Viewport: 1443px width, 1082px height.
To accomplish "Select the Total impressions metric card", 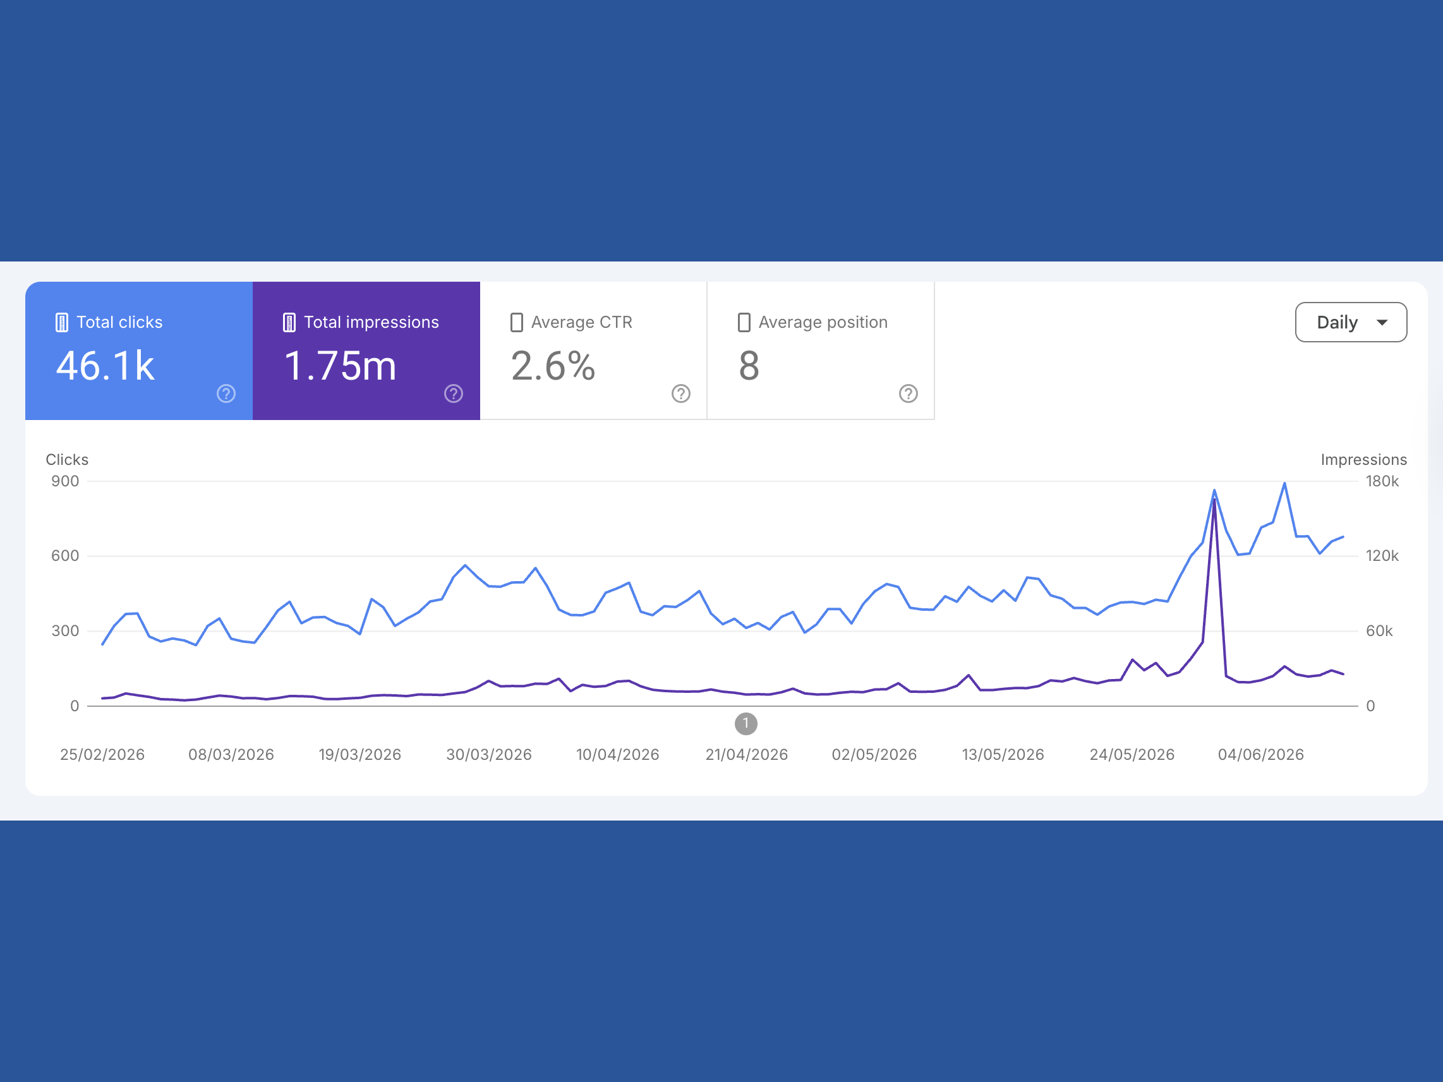I will [x=366, y=351].
